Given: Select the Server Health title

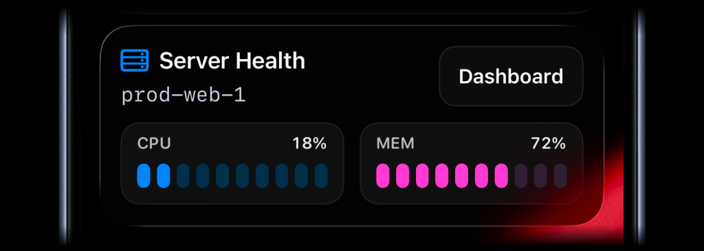Looking at the screenshot, I should point(232,61).
